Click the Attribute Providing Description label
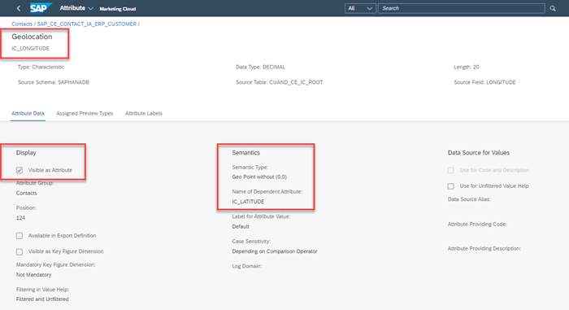 (484, 249)
